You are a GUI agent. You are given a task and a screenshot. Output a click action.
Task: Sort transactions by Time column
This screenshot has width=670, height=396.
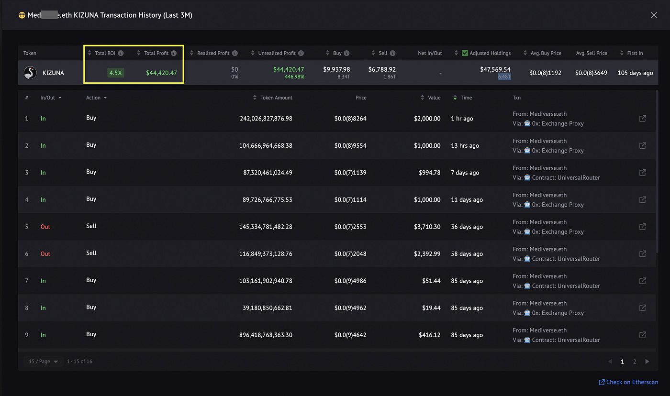[x=462, y=98]
